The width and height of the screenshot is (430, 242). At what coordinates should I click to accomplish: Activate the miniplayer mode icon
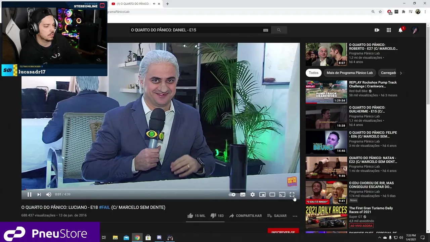click(x=262, y=195)
